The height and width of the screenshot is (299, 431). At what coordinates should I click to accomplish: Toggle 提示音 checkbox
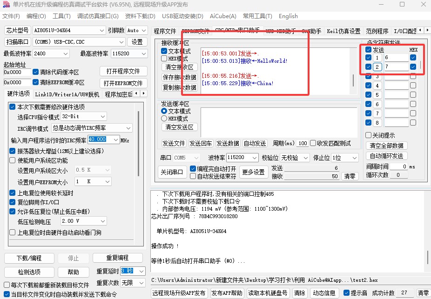click(347, 292)
